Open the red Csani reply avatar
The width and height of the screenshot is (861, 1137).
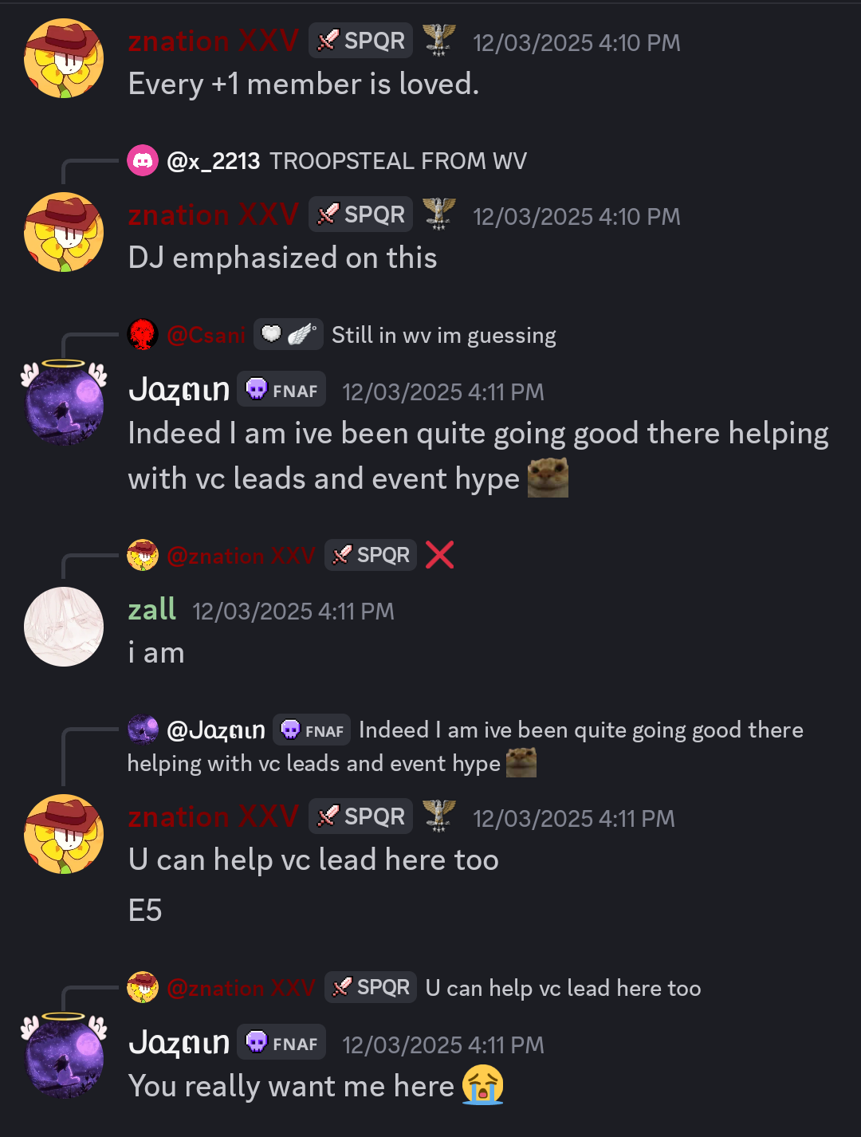(x=143, y=335)
